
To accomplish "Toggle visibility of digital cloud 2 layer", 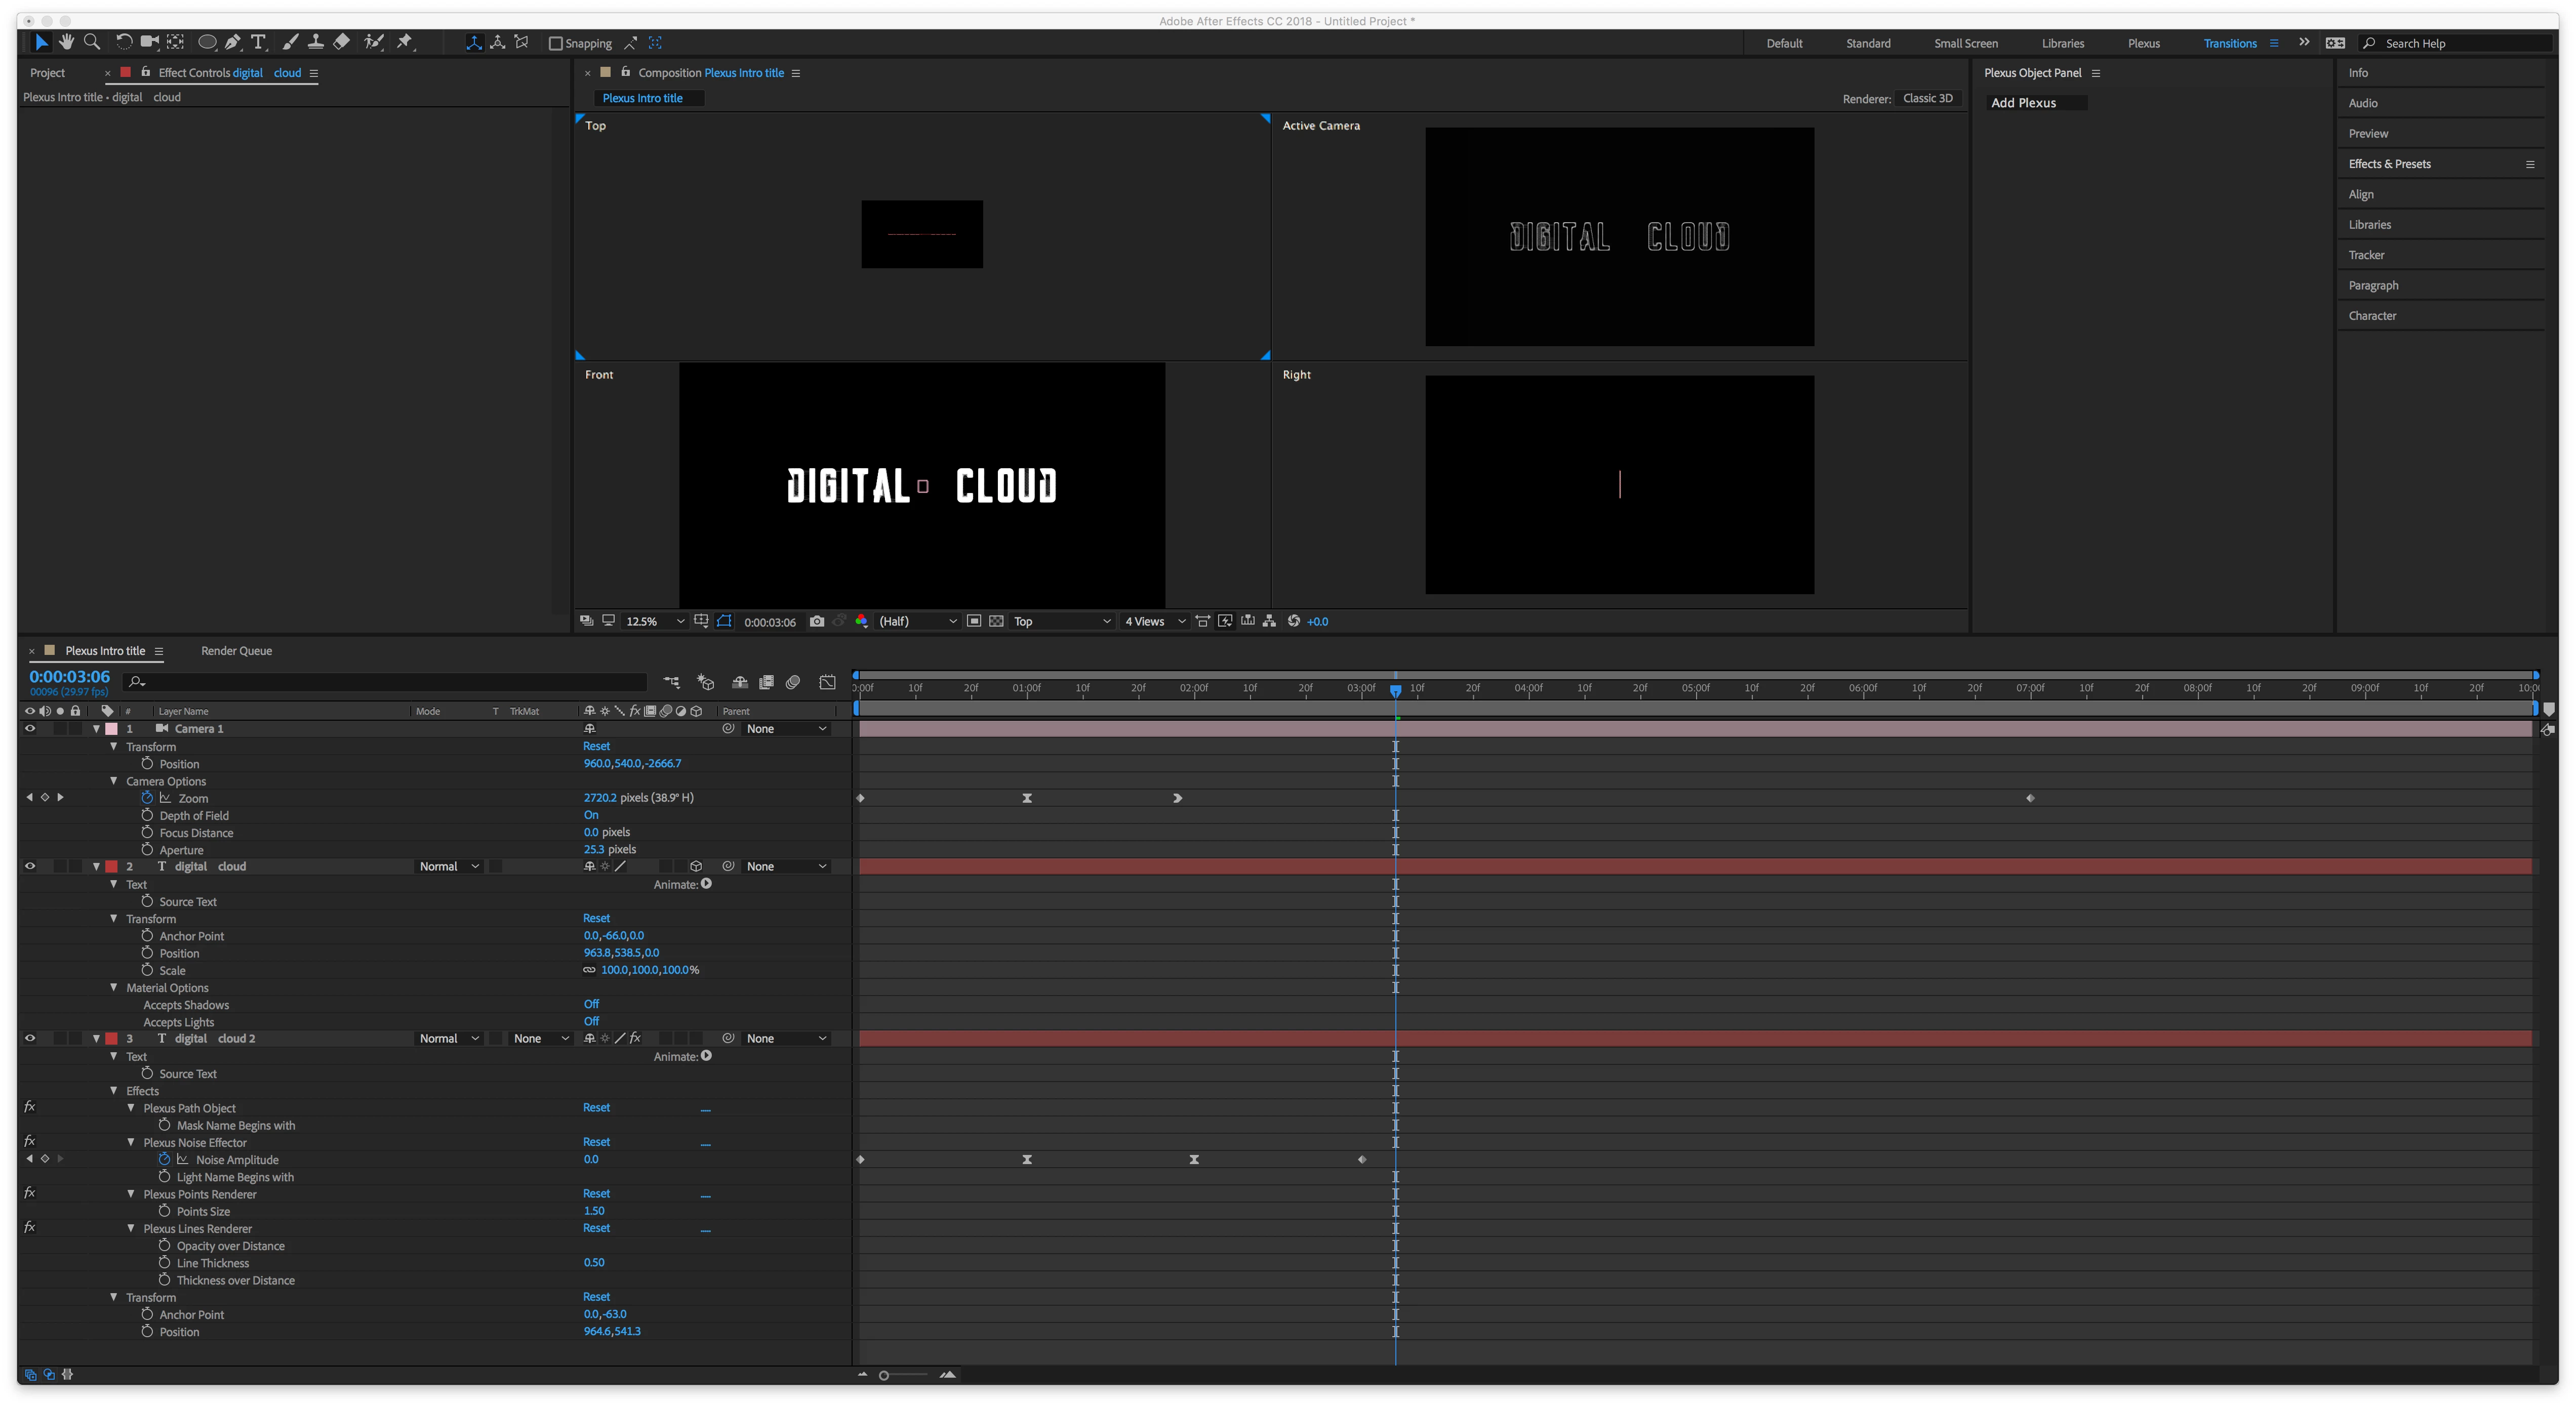I will pyautogui.click(x=30, y=1039).
